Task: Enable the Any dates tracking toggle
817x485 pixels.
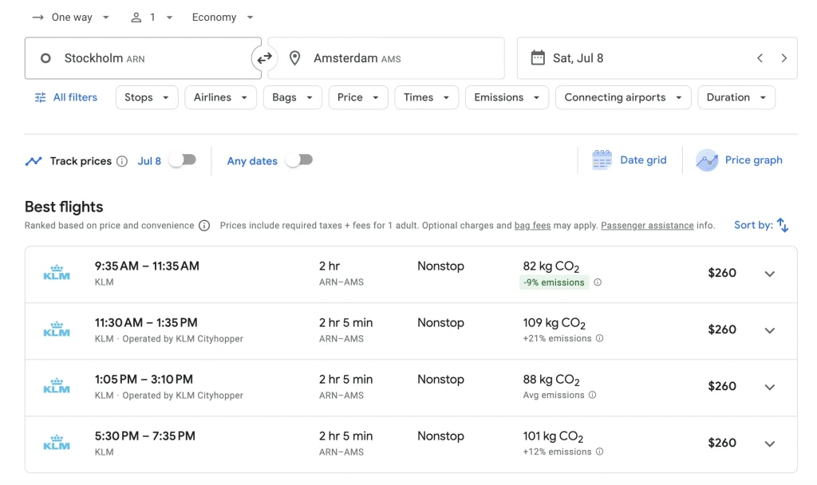Action: pyautogui.click(x=299, y=160)
